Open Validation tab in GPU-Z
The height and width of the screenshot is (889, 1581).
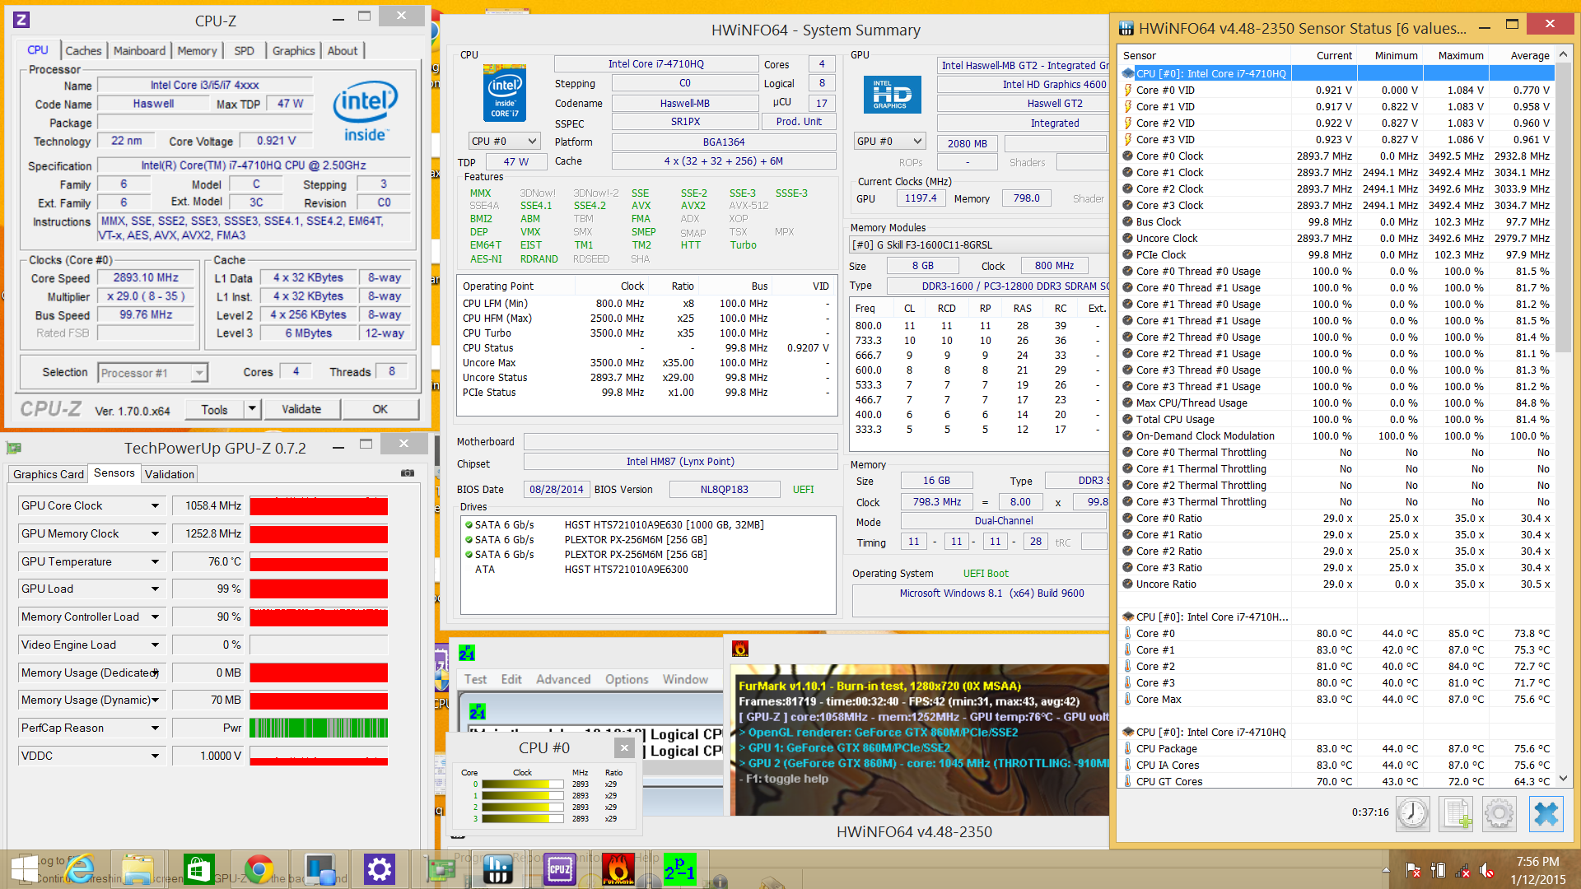coord(170,475)
